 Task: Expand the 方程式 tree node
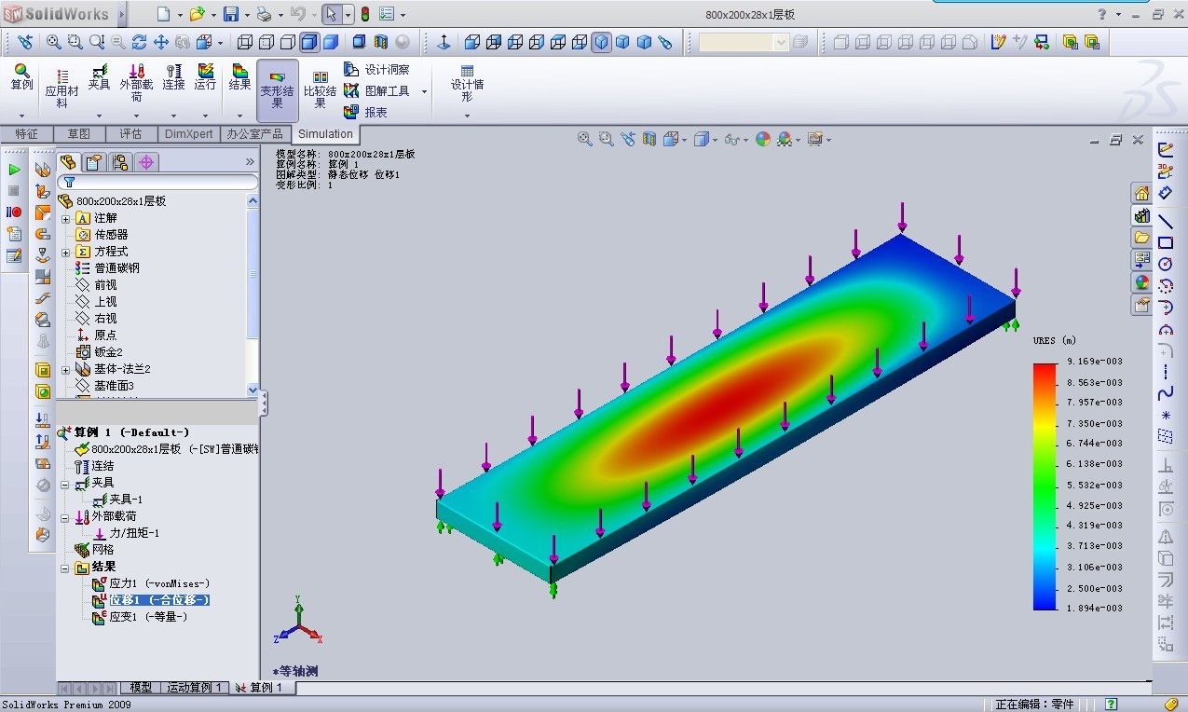[66, 252]
